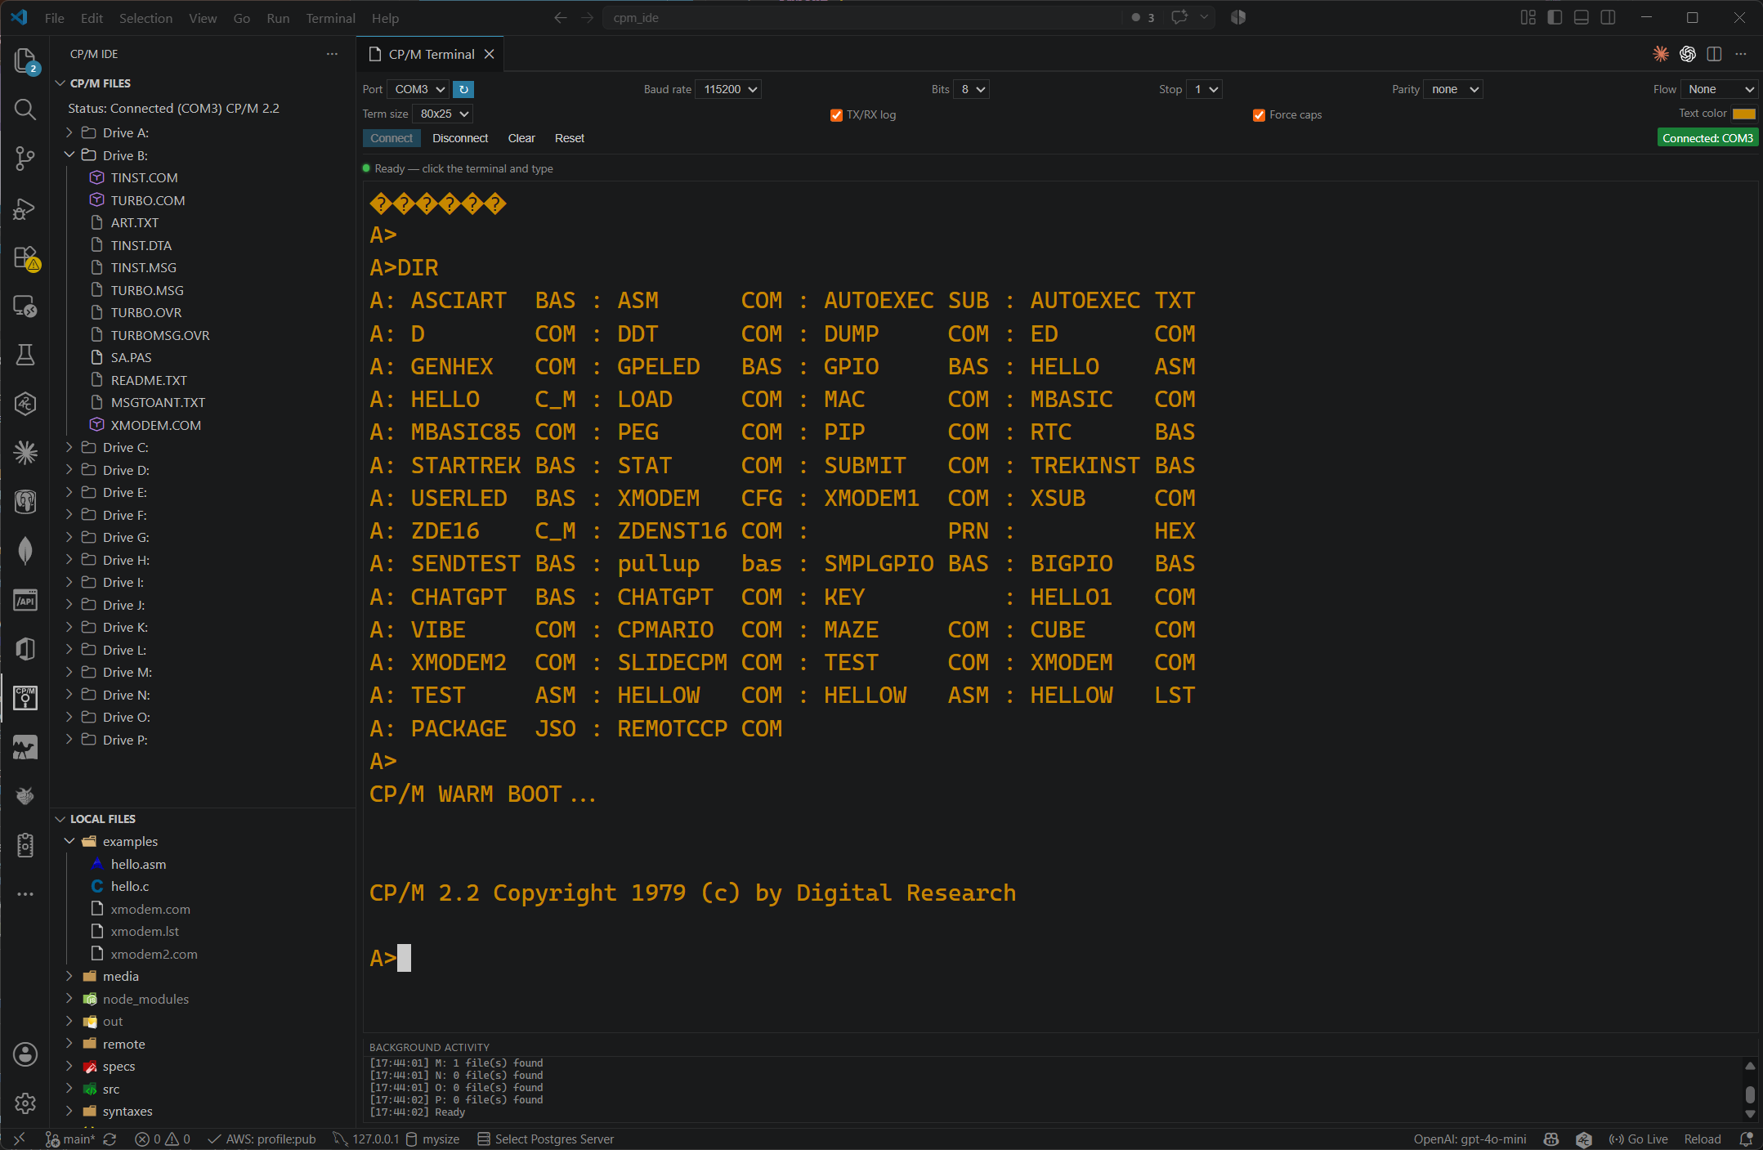Open the Testing flask icon

[x=25, y=355]
